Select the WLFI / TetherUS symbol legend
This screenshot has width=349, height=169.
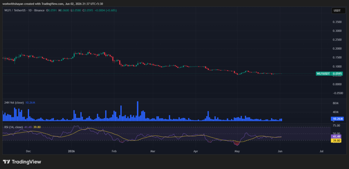click(25, 10)
